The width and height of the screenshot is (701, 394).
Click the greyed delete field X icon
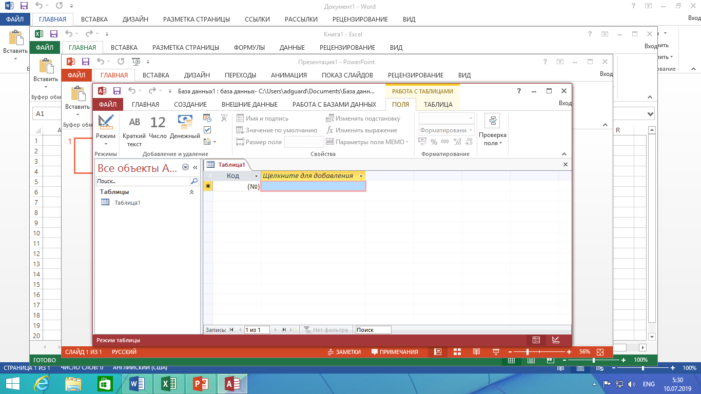tap(224, 118)
